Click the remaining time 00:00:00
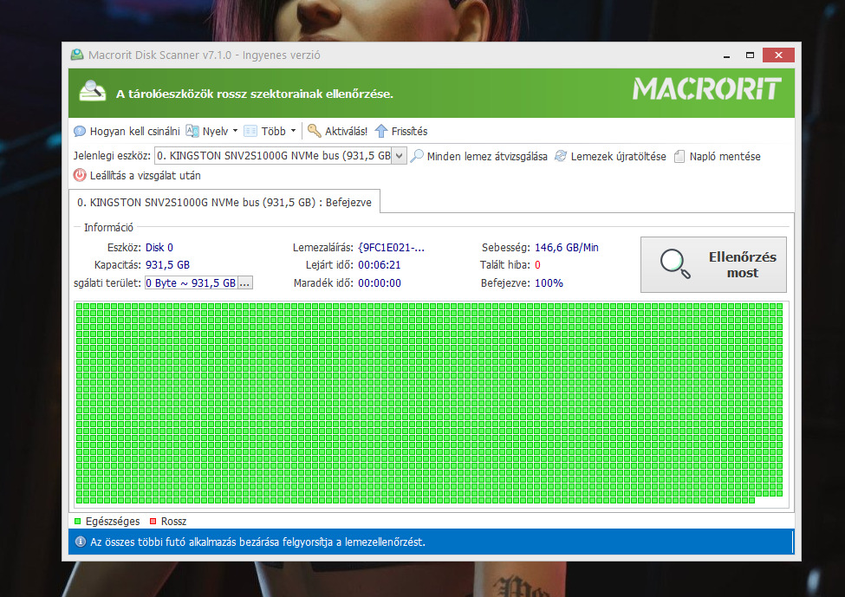Viewport: 845px width, 597px height. (x=380, y=282)
